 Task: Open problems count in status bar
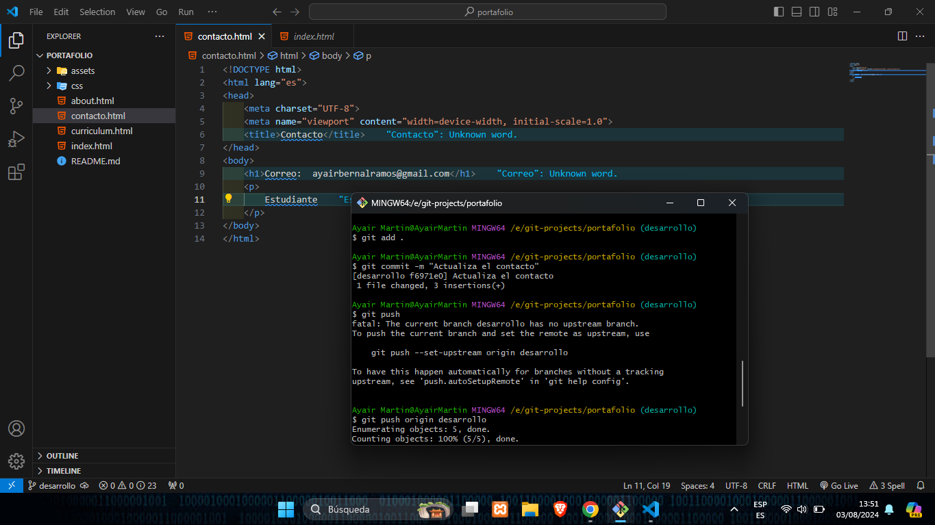coord(127,485)
